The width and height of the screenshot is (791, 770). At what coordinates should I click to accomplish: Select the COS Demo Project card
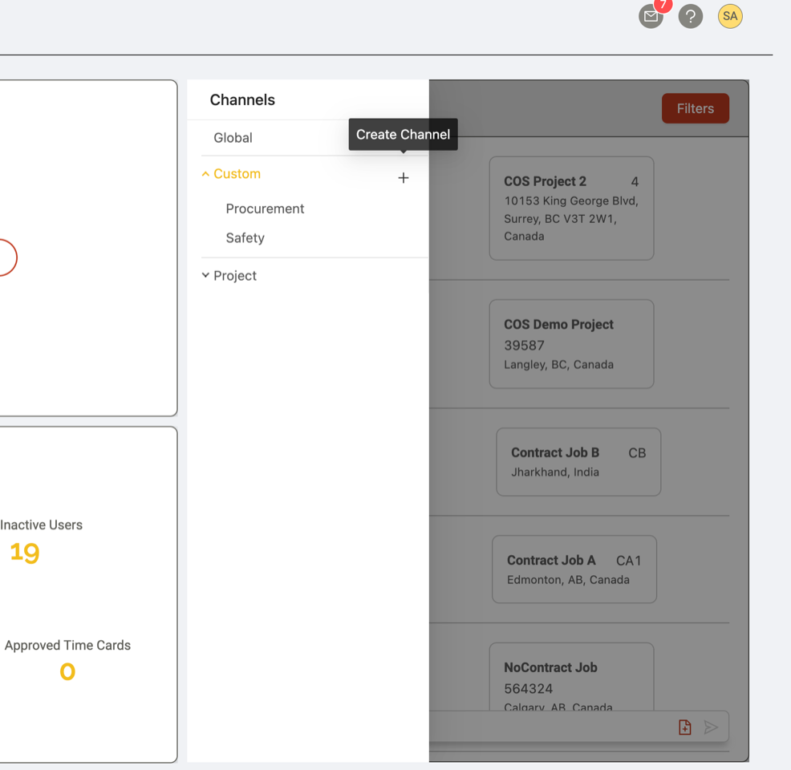point(571,344)
